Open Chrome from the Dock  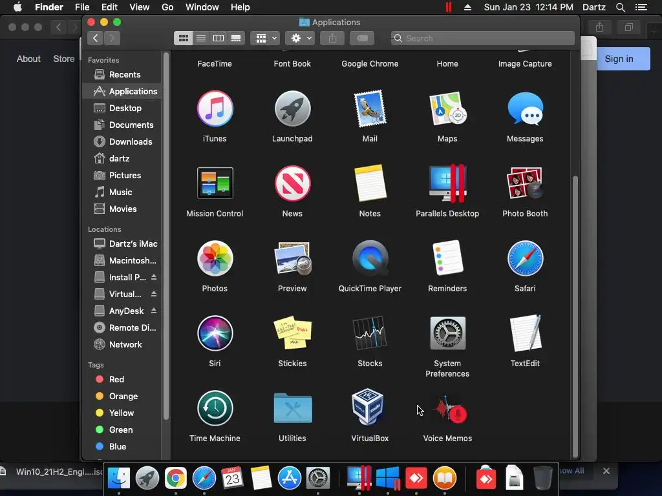176,479
